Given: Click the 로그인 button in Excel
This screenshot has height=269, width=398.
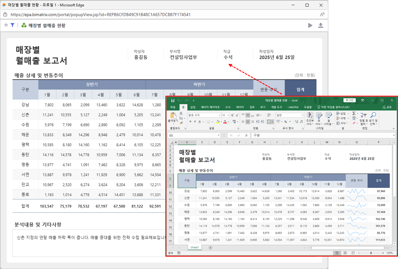Looking at the screenshot, I should [x=349, y=100].
